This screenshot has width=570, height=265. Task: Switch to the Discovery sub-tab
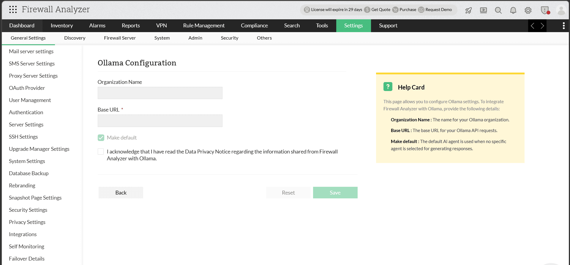75,38
